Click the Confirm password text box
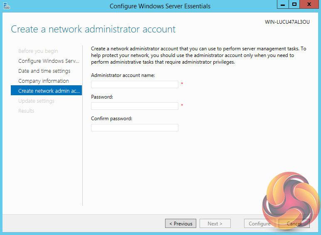 [135, 128]
